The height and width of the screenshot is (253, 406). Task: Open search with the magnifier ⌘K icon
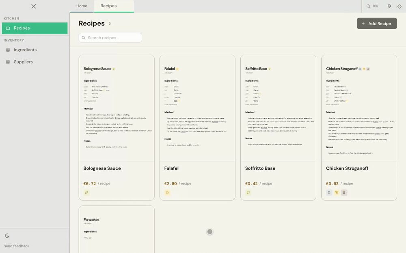tap(372, 6)
